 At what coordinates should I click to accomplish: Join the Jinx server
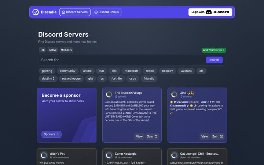point(217,136)
